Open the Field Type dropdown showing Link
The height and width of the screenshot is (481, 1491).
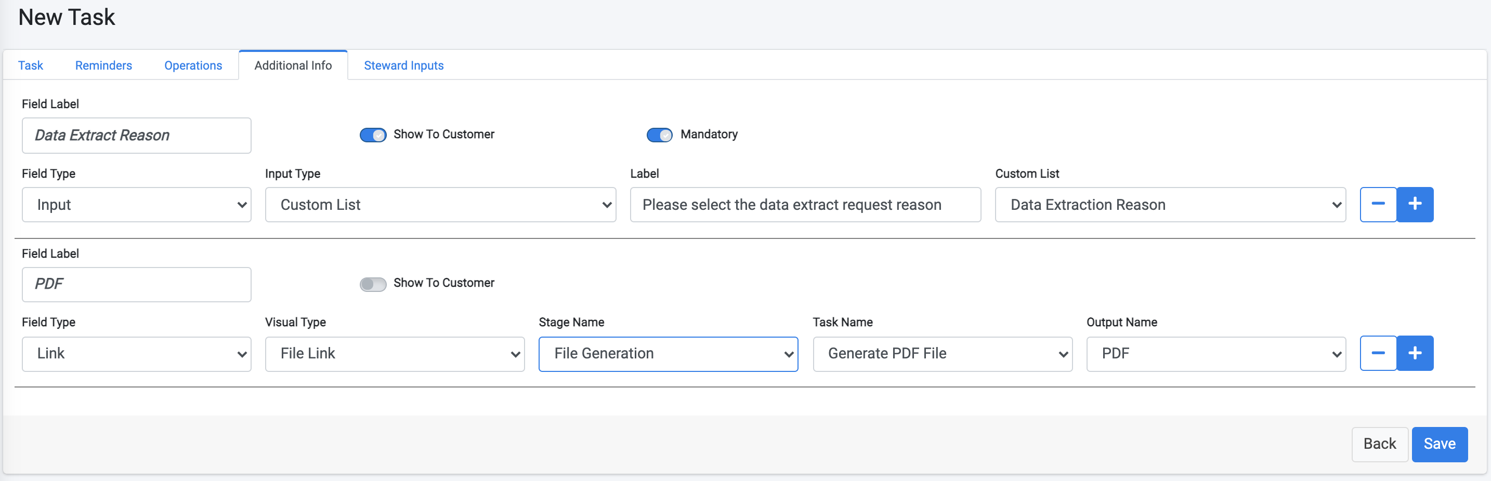(137, 353)
